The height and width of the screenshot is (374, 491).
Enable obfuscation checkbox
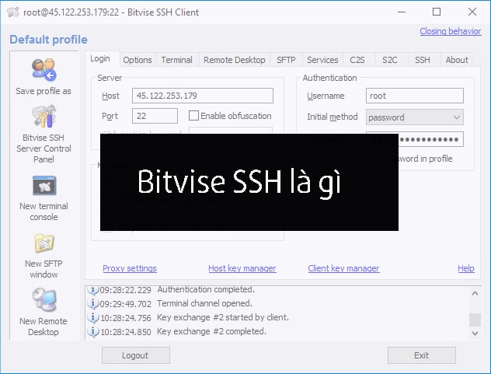193,116
